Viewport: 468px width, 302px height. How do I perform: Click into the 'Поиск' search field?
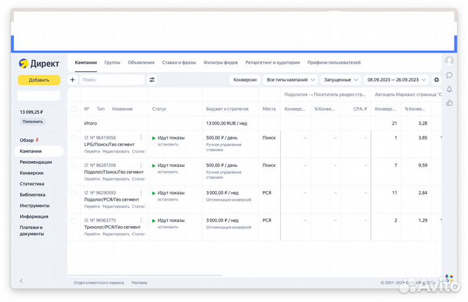pos(112,80)
